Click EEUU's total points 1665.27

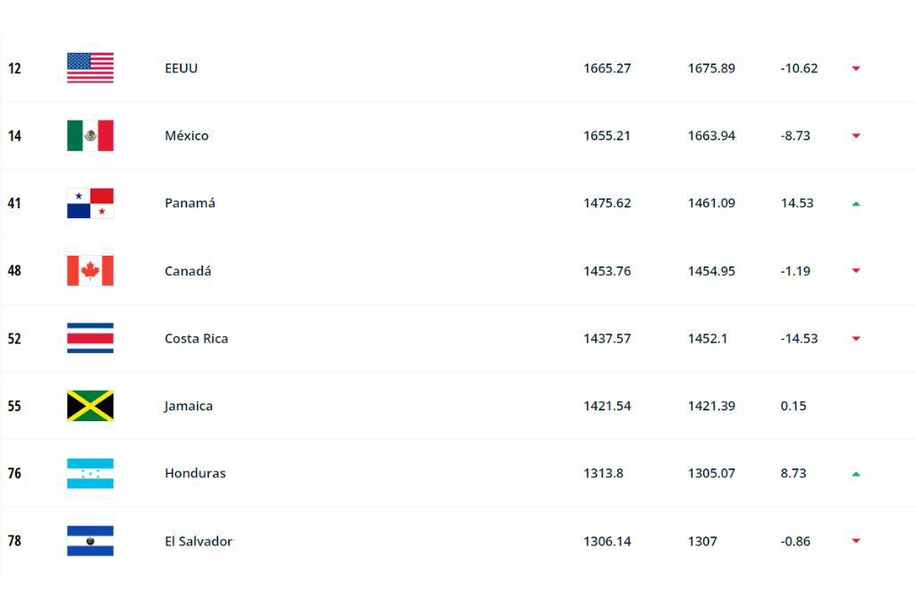point(606,68)
